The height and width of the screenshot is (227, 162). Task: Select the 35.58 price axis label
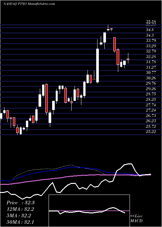coord(151,22)
